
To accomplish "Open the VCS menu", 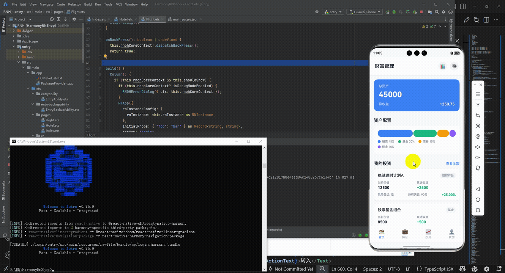I will 119,4.
